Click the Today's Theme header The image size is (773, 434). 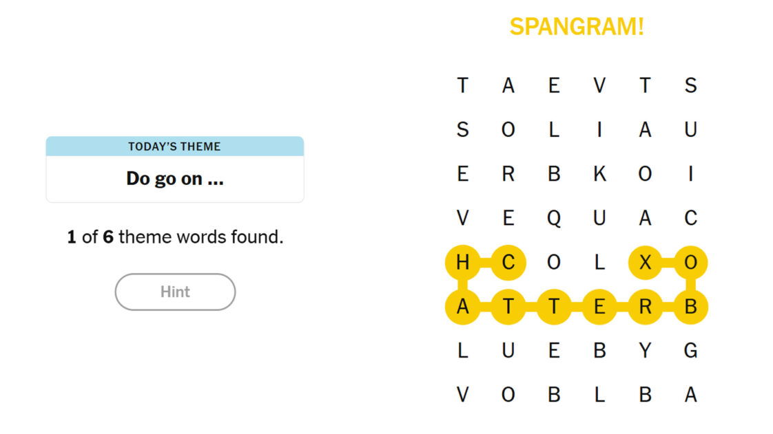click(174, 147)
